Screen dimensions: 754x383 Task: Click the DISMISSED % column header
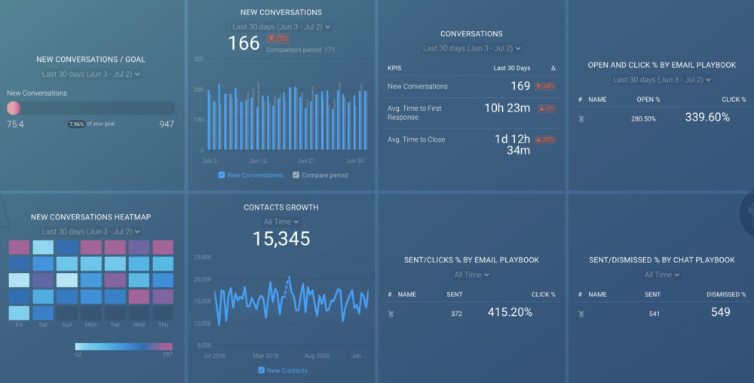point(726,295)
